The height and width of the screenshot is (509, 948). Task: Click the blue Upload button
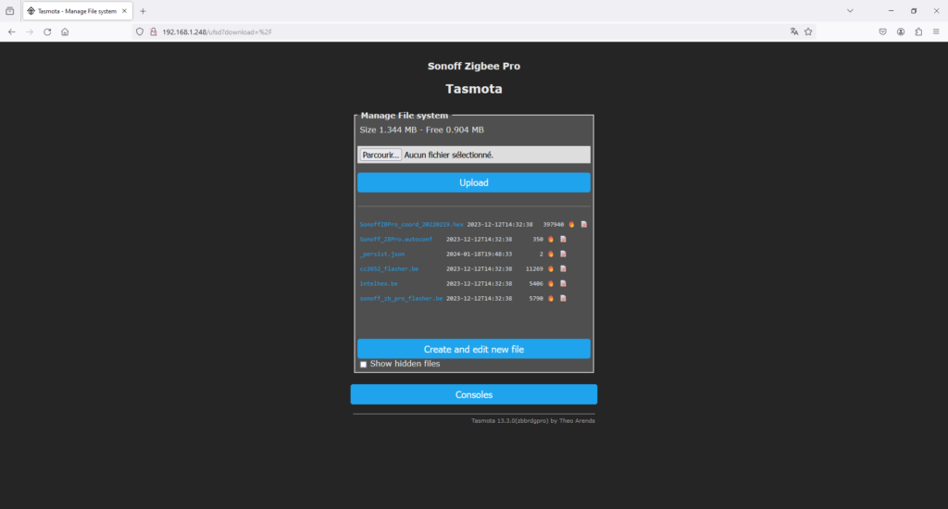point(473,182)
